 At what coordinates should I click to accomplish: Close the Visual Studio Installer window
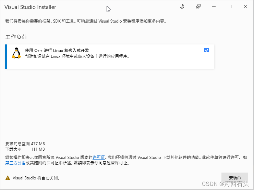pos(245,6)
